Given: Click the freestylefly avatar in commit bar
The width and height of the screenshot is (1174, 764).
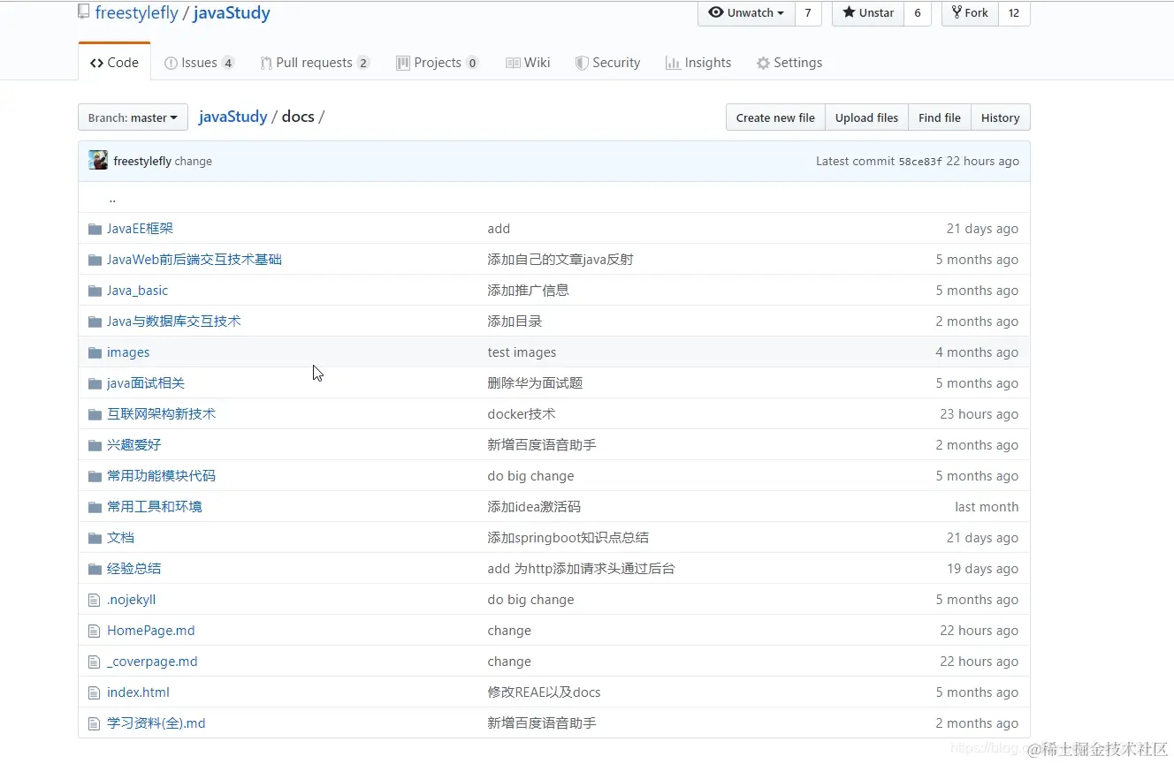Looking at the screenshot, I should [x=98, y=161].
